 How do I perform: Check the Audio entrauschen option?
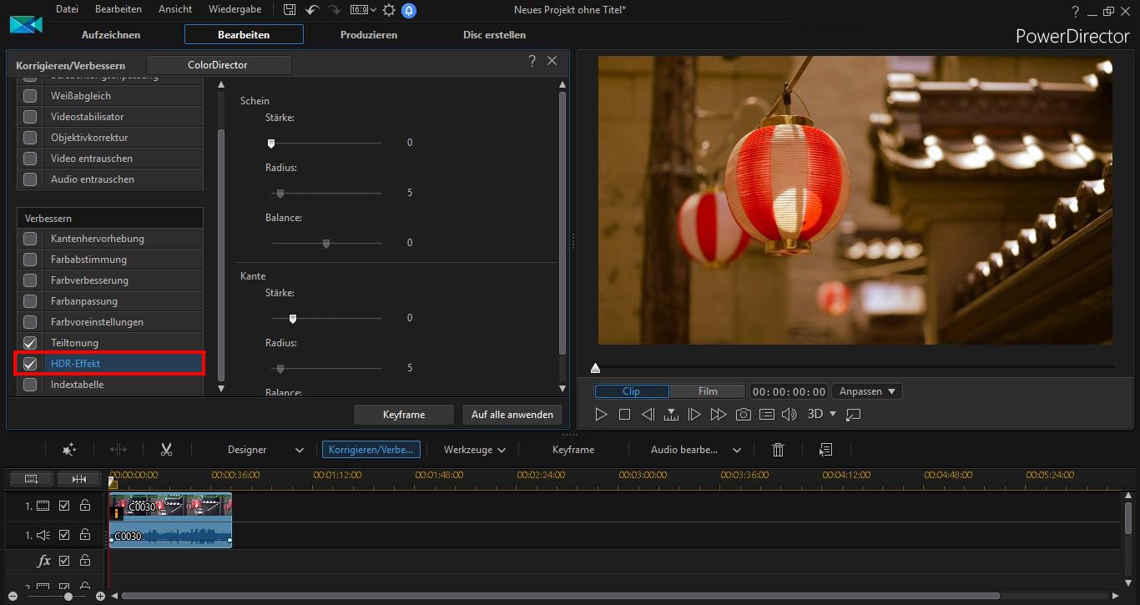coord(30,179)
